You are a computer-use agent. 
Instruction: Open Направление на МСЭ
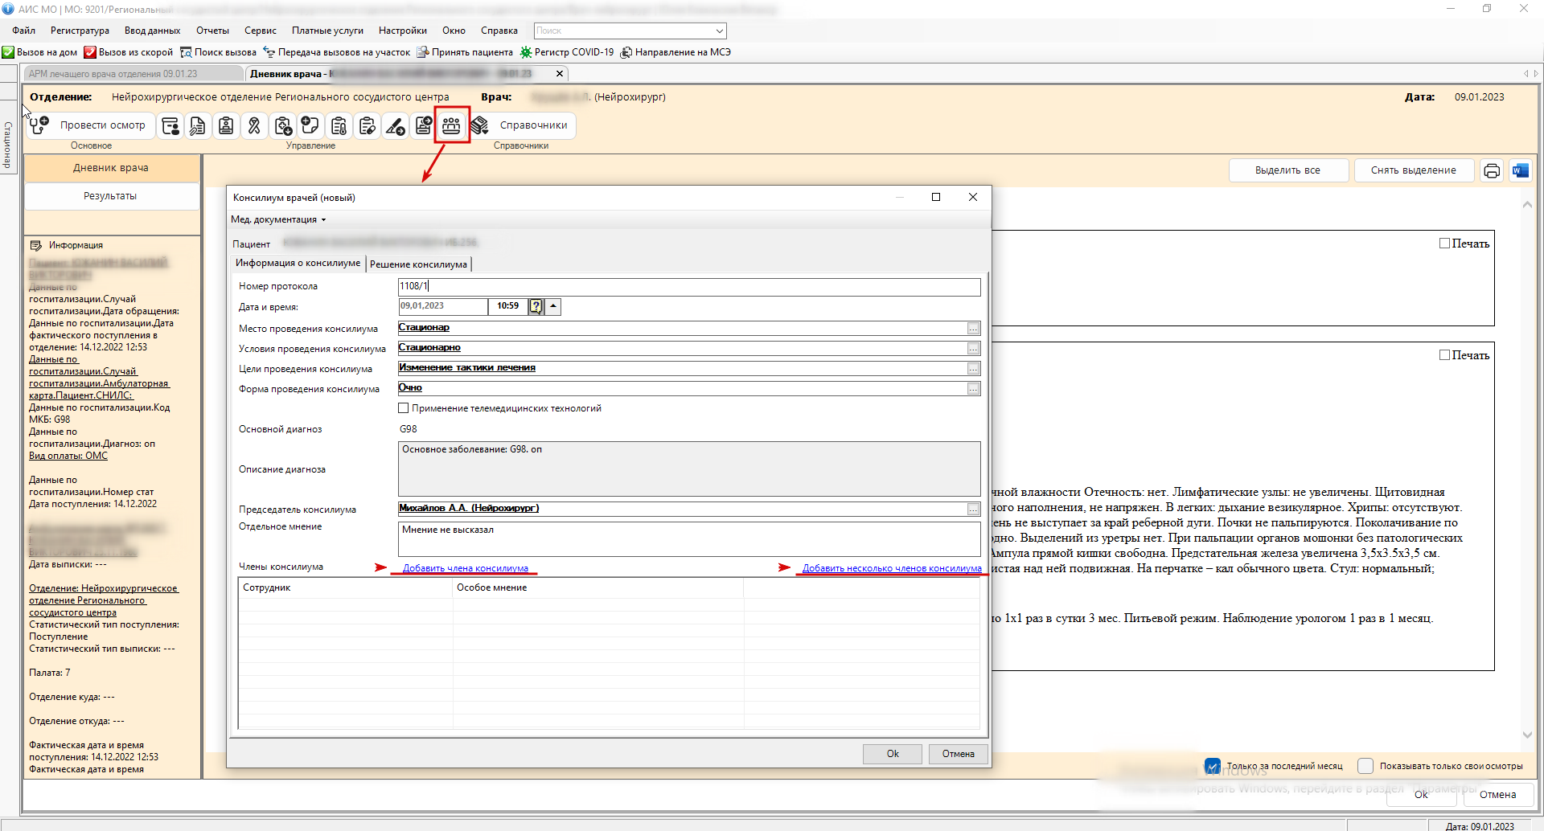point(675,52)
